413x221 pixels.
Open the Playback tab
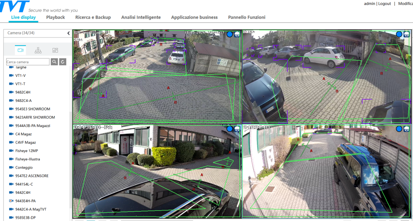point(55,17)
